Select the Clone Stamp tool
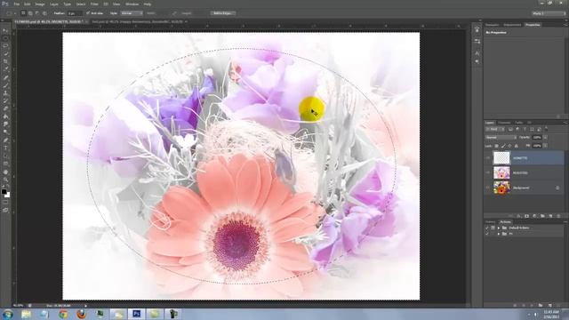 (5, 92)
